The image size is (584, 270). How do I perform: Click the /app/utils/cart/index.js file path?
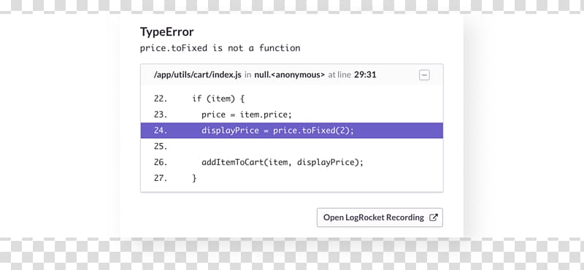point(197,75)
